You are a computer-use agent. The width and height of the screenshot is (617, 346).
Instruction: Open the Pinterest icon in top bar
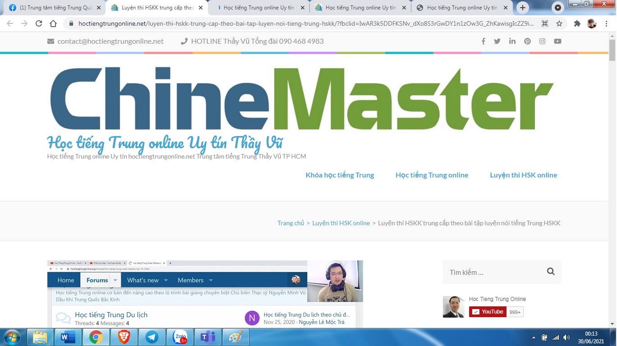527,41
